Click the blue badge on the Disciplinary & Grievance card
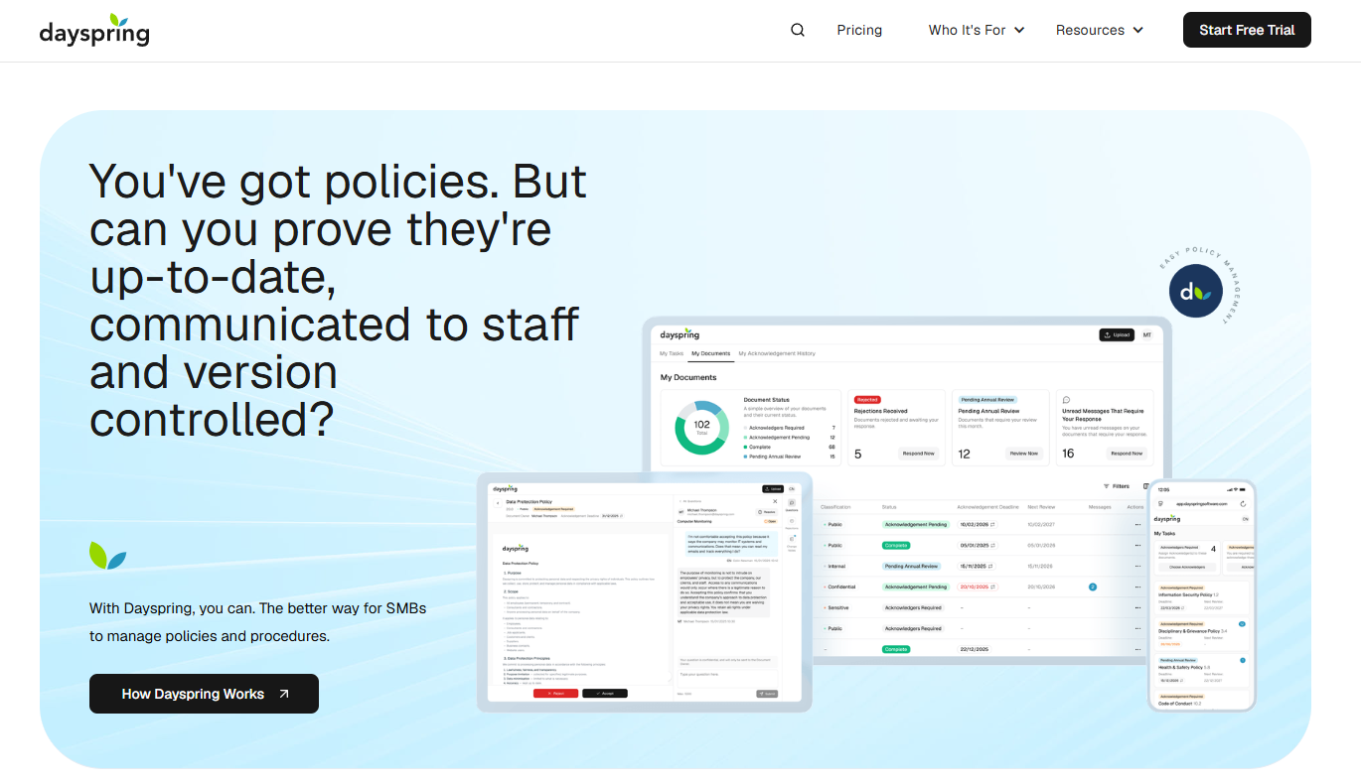The width and height of the screenshot is (1361, 784). point(1242,624)
